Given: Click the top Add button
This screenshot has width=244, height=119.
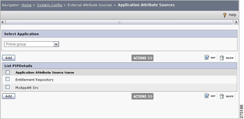Looking at the screenshot, I should 9,58.
